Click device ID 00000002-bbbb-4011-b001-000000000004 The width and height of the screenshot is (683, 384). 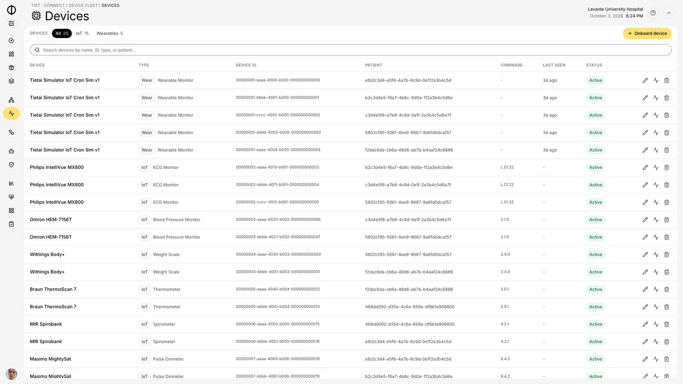[277, 185]
